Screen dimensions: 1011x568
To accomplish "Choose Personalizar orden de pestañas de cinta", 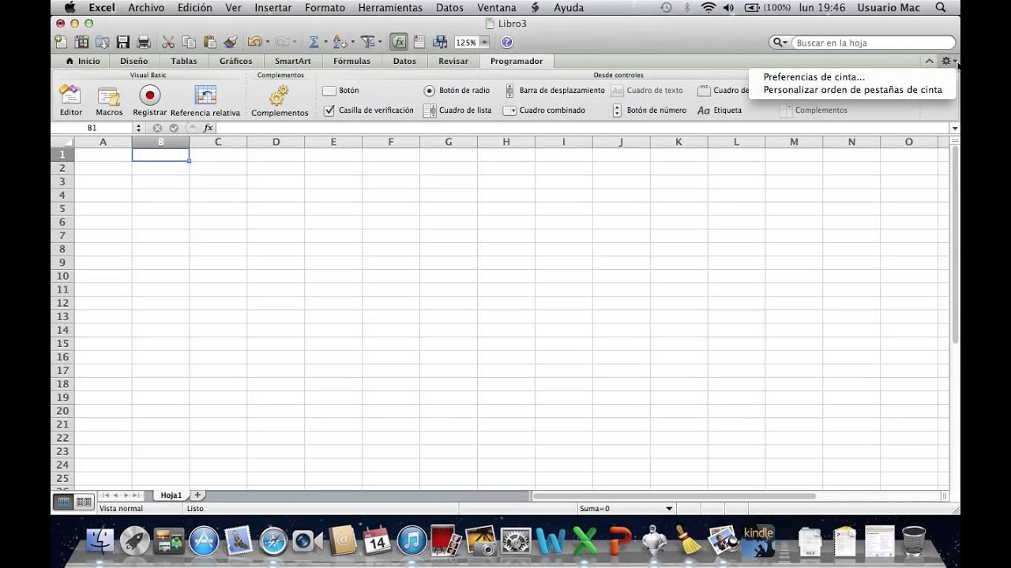I will (853, 90).
